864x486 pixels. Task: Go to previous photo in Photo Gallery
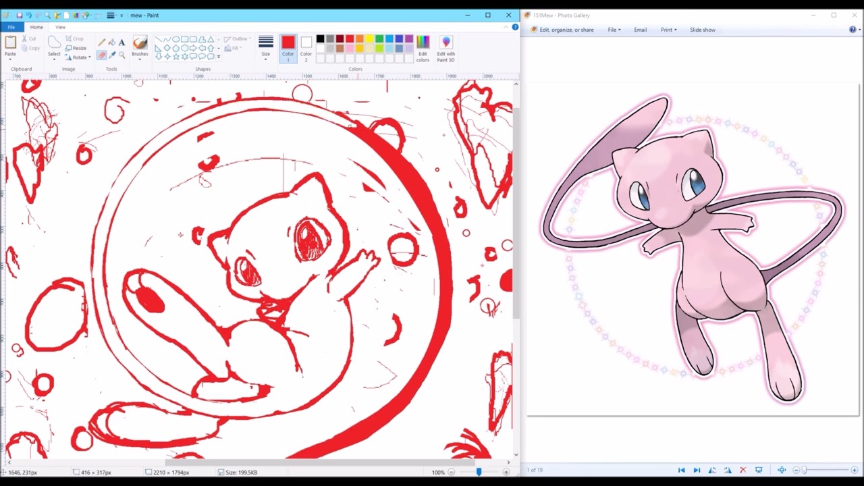tap(681, 470)
